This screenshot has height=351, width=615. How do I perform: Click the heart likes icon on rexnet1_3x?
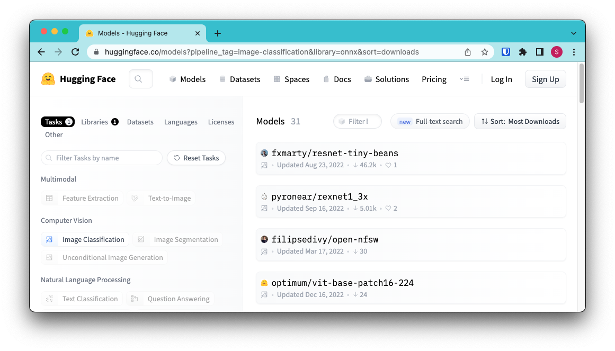[388, 208]
